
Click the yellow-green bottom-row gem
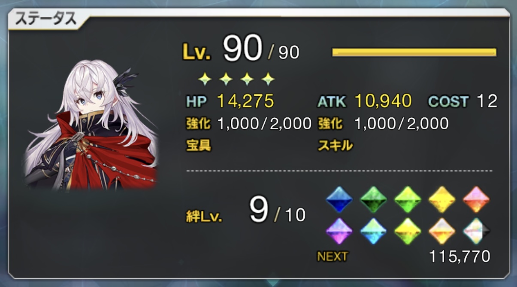pyautogui.click(x=408, y=231)
